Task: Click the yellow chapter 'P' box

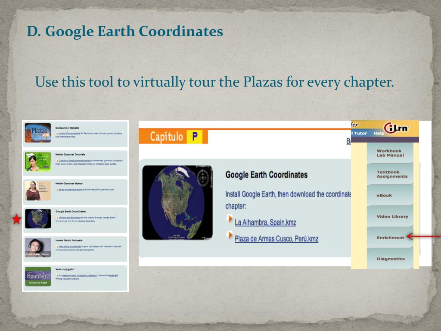Action: [x=195, y=137]
